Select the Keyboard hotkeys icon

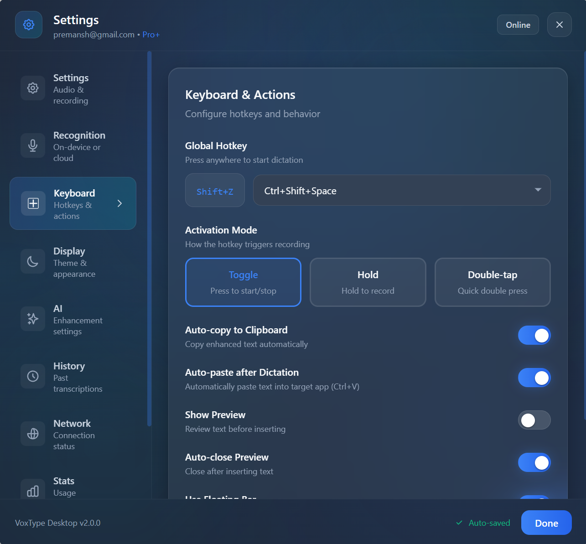[x=33, y=203]
